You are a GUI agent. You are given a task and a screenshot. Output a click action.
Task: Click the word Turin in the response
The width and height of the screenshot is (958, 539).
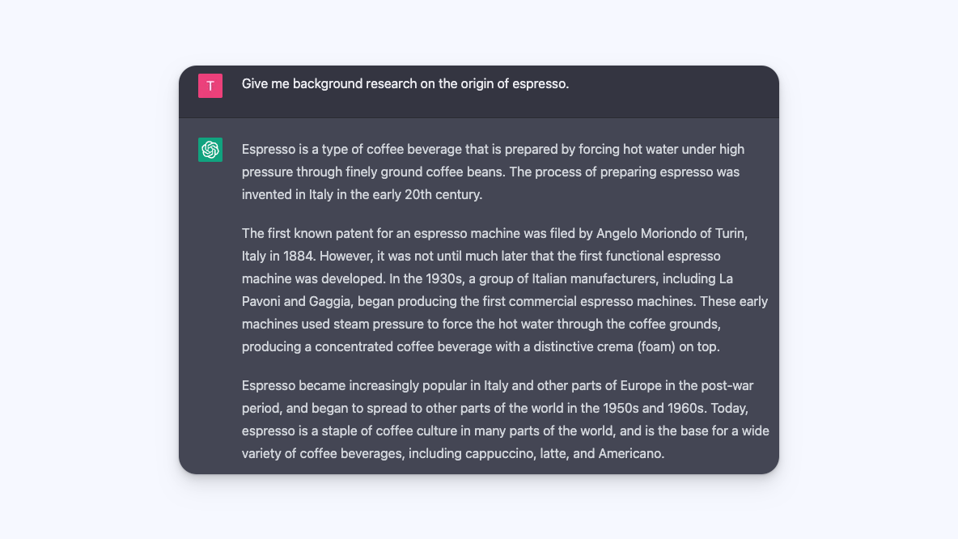(730, 233)
